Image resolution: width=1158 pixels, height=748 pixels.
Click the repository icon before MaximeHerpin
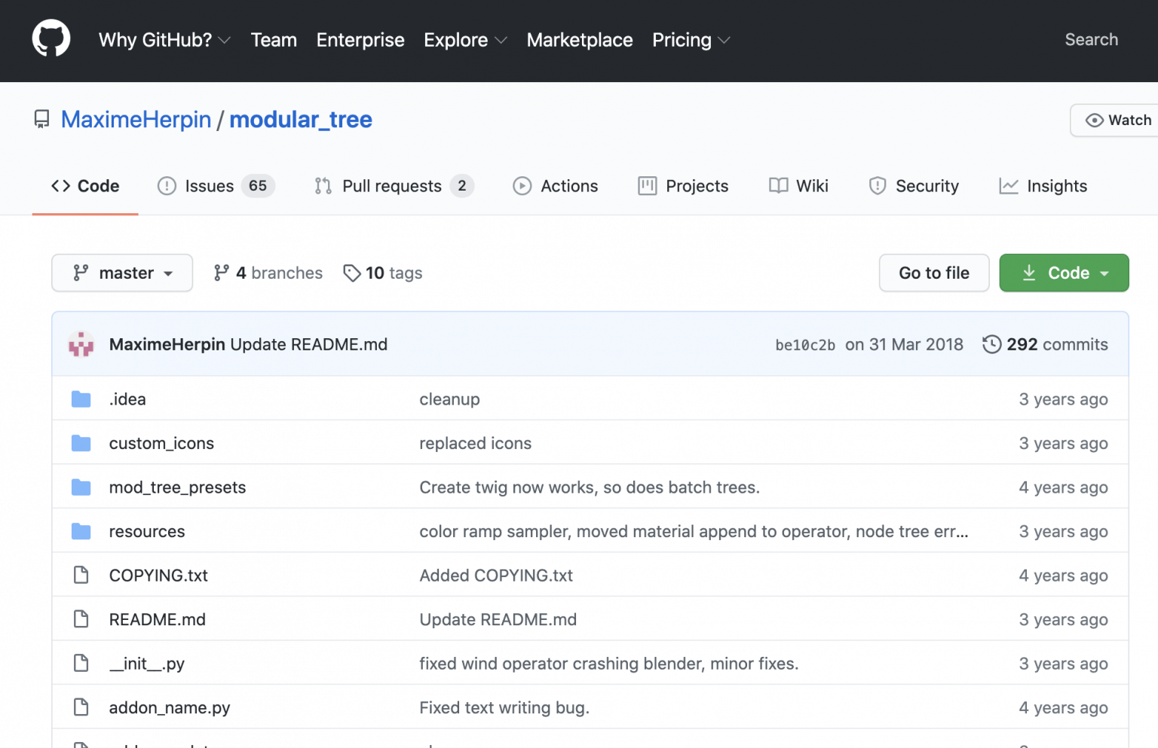point(42,120)
